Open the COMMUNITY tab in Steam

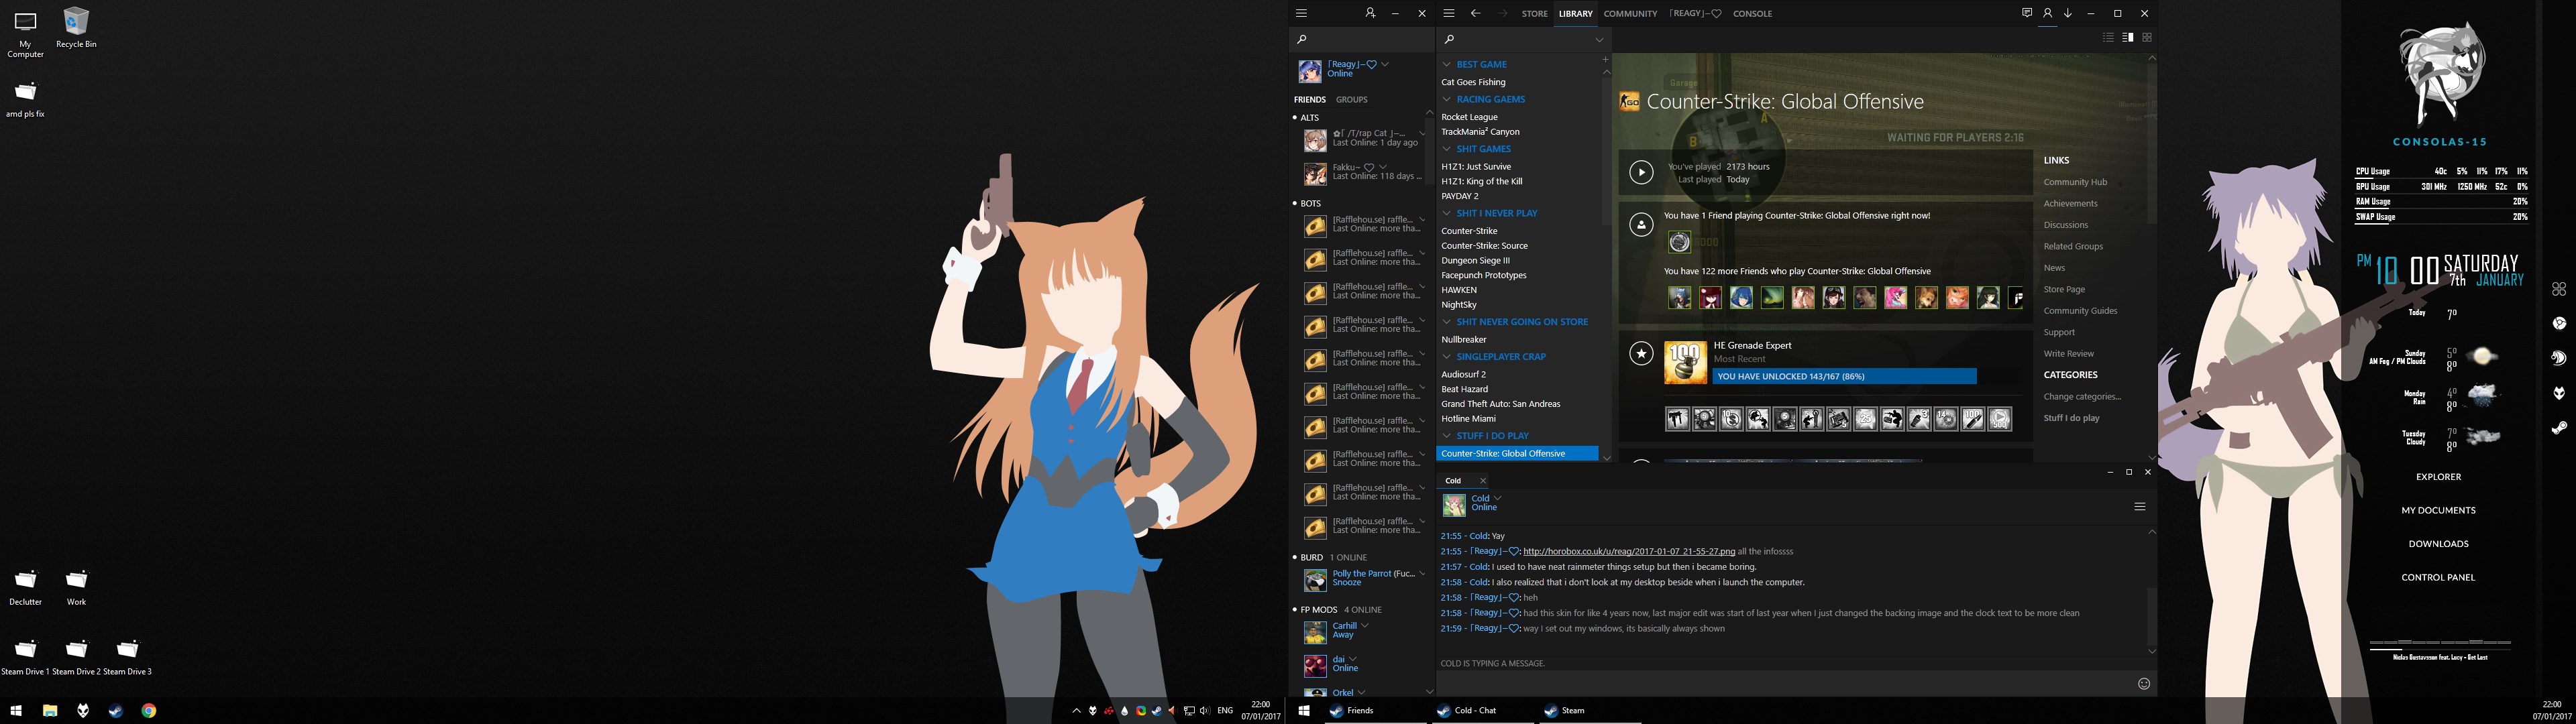pos(1631,14)
